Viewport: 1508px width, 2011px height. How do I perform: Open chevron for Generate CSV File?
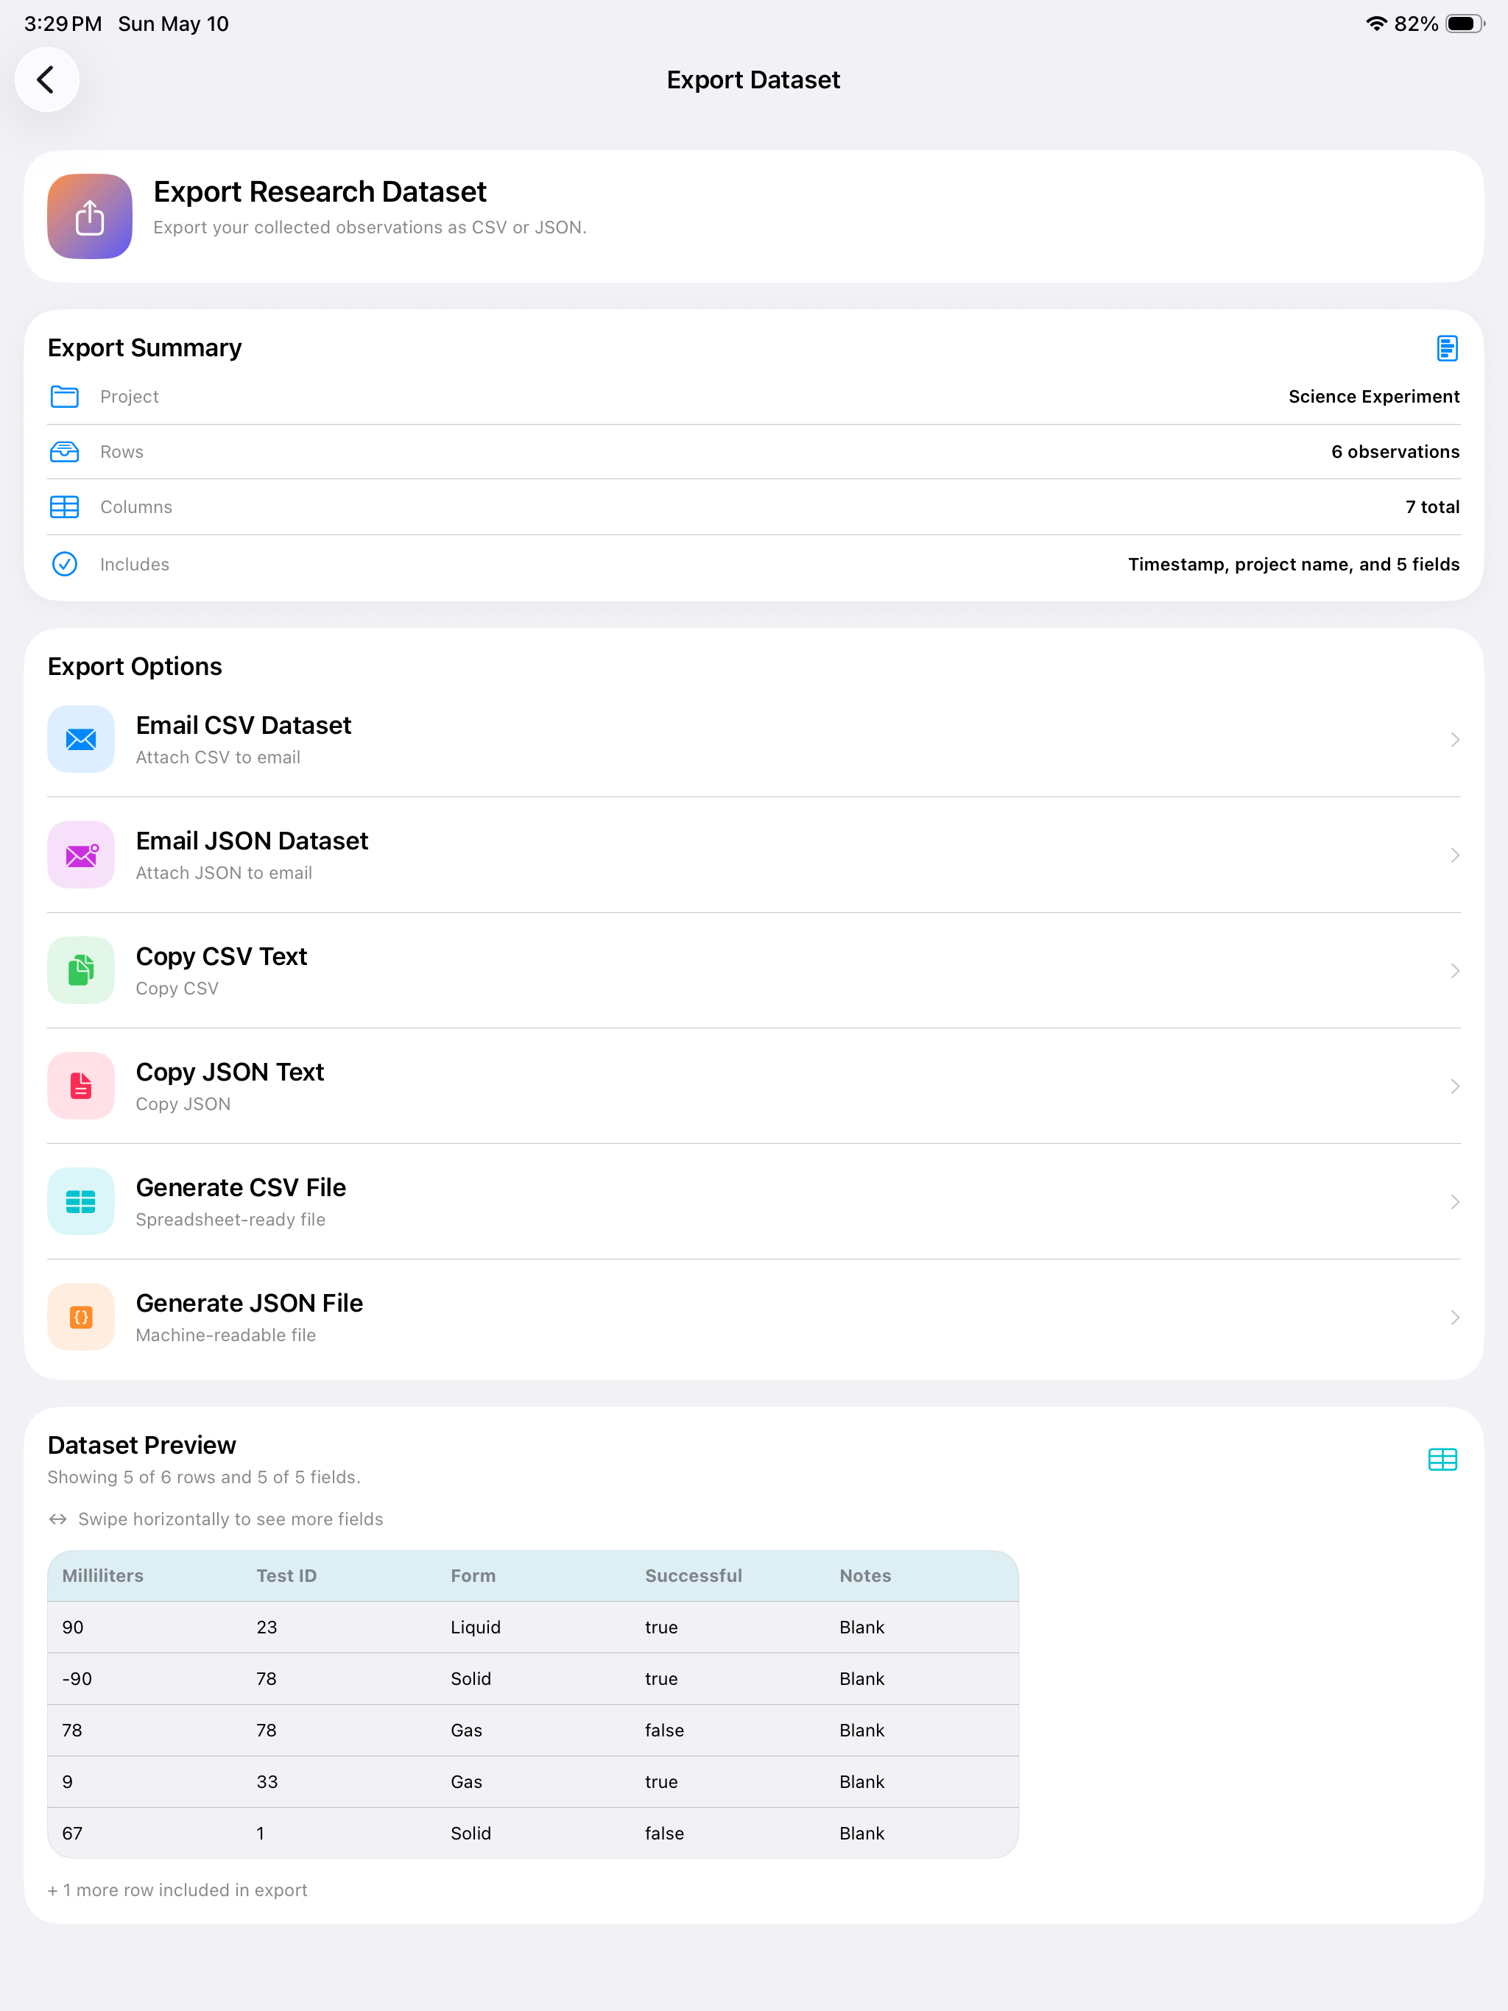click(x=1454, y=1201)
